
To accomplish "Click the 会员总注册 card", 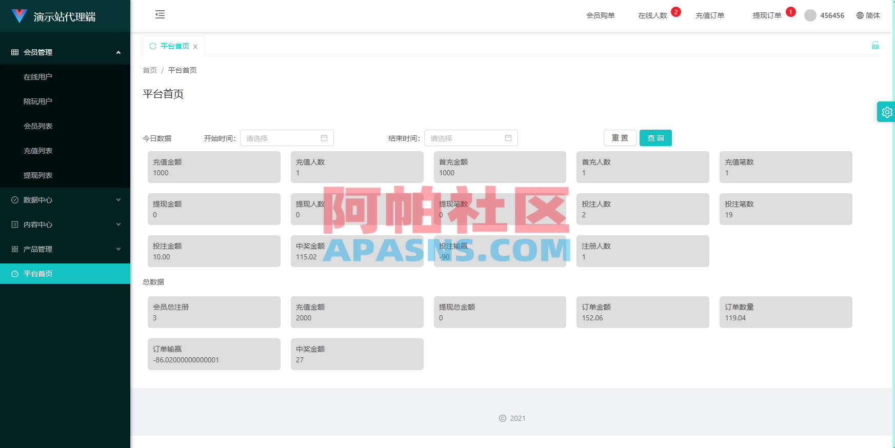I will point(214,312).
